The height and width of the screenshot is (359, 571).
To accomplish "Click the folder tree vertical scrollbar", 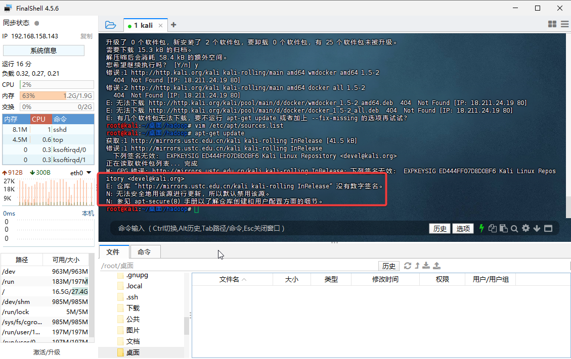I will tap(187, 326).
